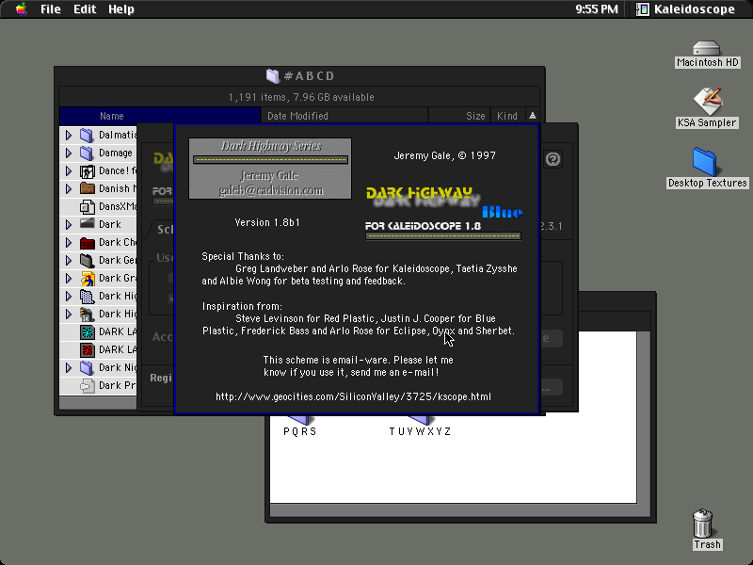
Task: Select the Danish brown folder icon
Action: tap(87, 188)
